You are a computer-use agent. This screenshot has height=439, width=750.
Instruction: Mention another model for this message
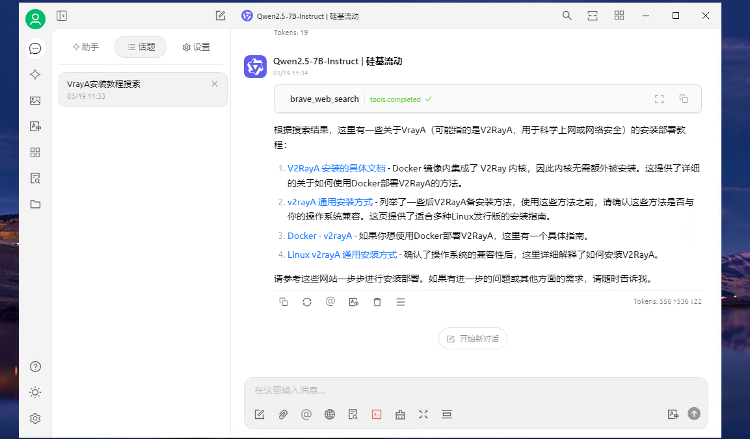coord(330,302)
